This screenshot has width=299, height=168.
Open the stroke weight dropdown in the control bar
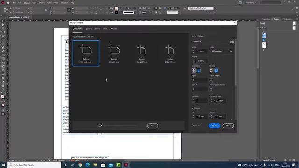(x=135, y=8)
